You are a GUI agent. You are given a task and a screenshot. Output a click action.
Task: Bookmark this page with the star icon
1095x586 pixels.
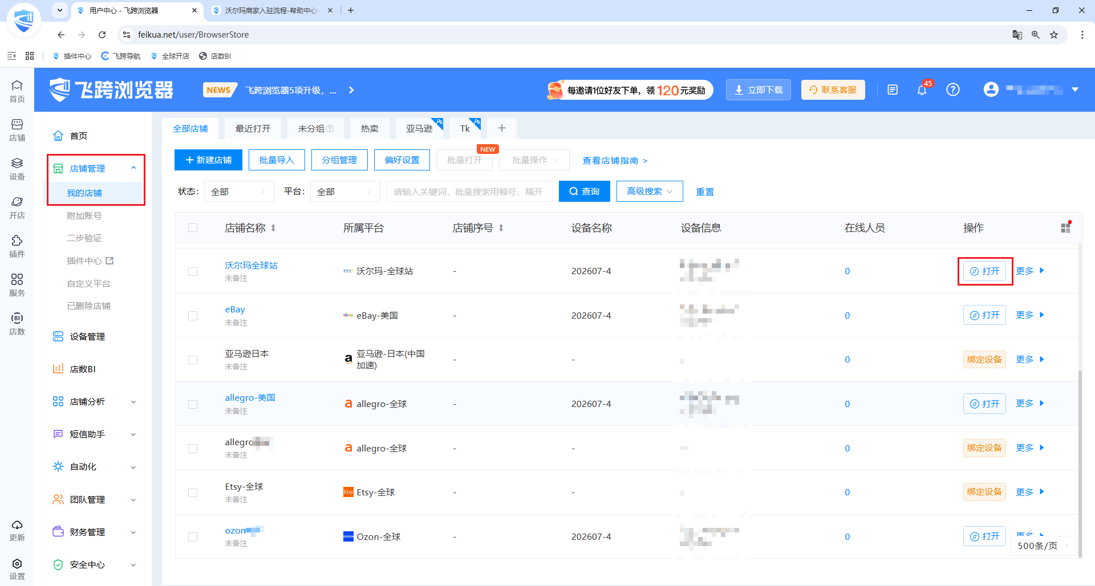click(1054, 35)
